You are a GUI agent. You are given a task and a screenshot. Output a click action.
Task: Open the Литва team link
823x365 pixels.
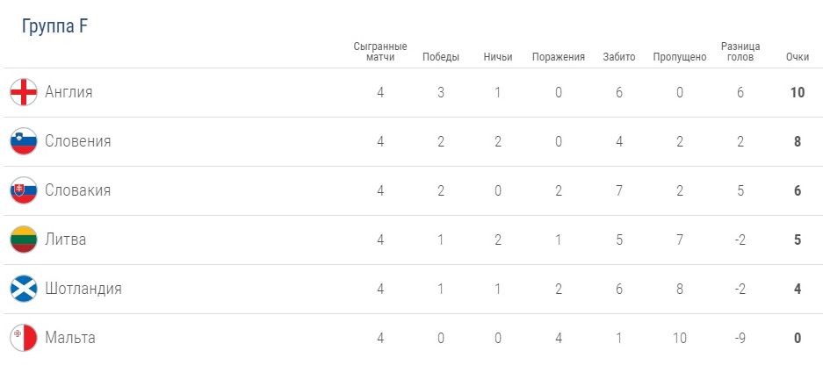pos(66,240)
